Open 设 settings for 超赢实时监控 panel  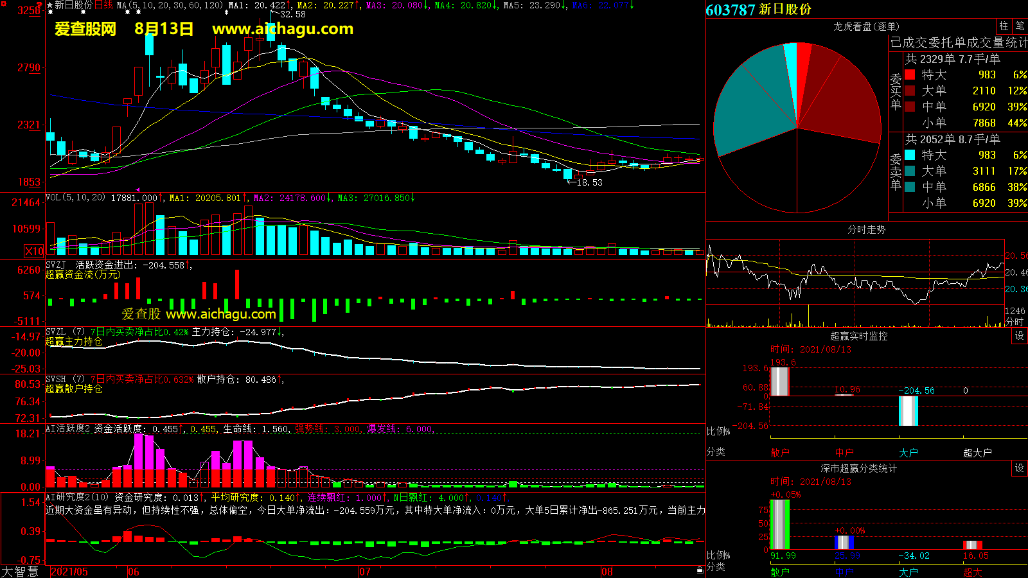(x=1019, y=336)
